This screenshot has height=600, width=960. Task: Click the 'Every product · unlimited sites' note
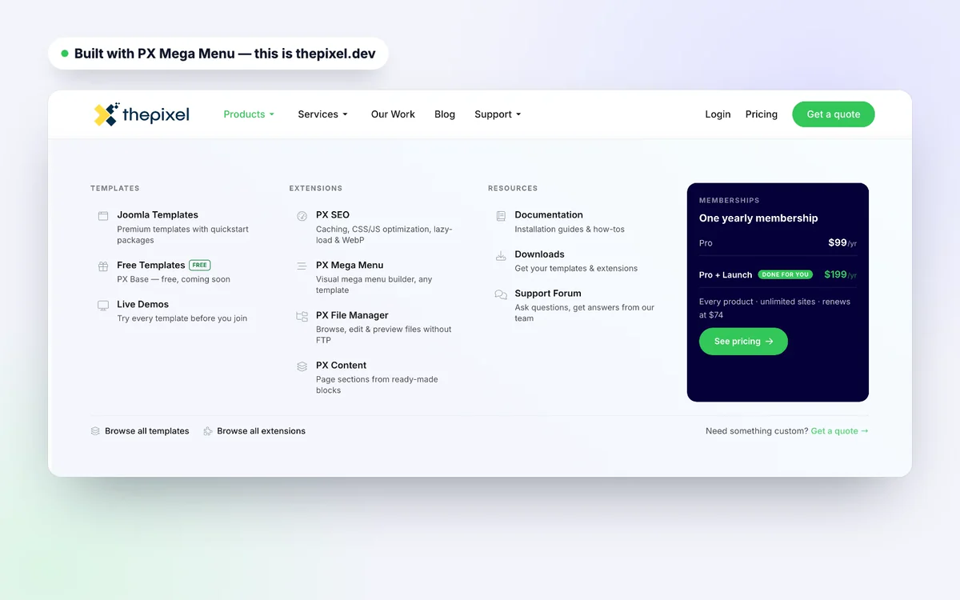point(774,308)
